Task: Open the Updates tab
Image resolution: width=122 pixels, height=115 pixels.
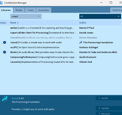Action: 116,10
